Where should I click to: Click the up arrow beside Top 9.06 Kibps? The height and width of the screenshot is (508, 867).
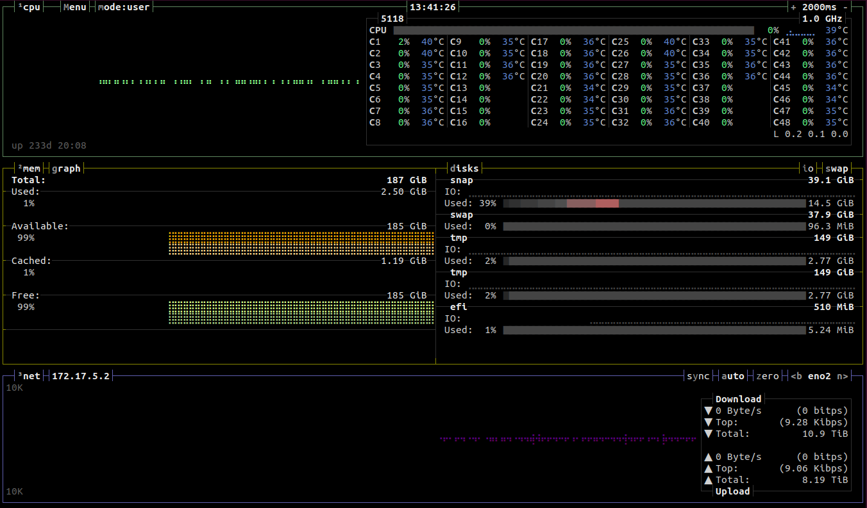tap(708, 468)
